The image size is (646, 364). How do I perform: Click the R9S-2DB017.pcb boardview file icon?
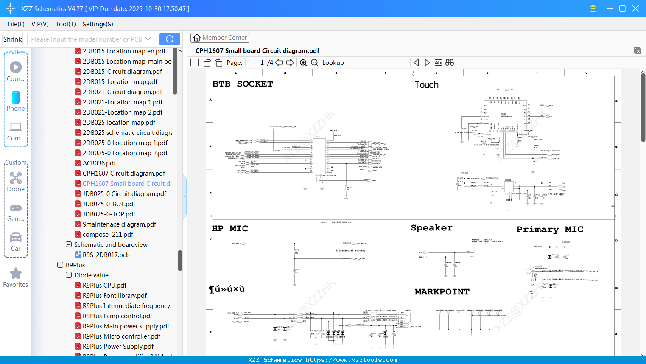(x=78, y=255)
